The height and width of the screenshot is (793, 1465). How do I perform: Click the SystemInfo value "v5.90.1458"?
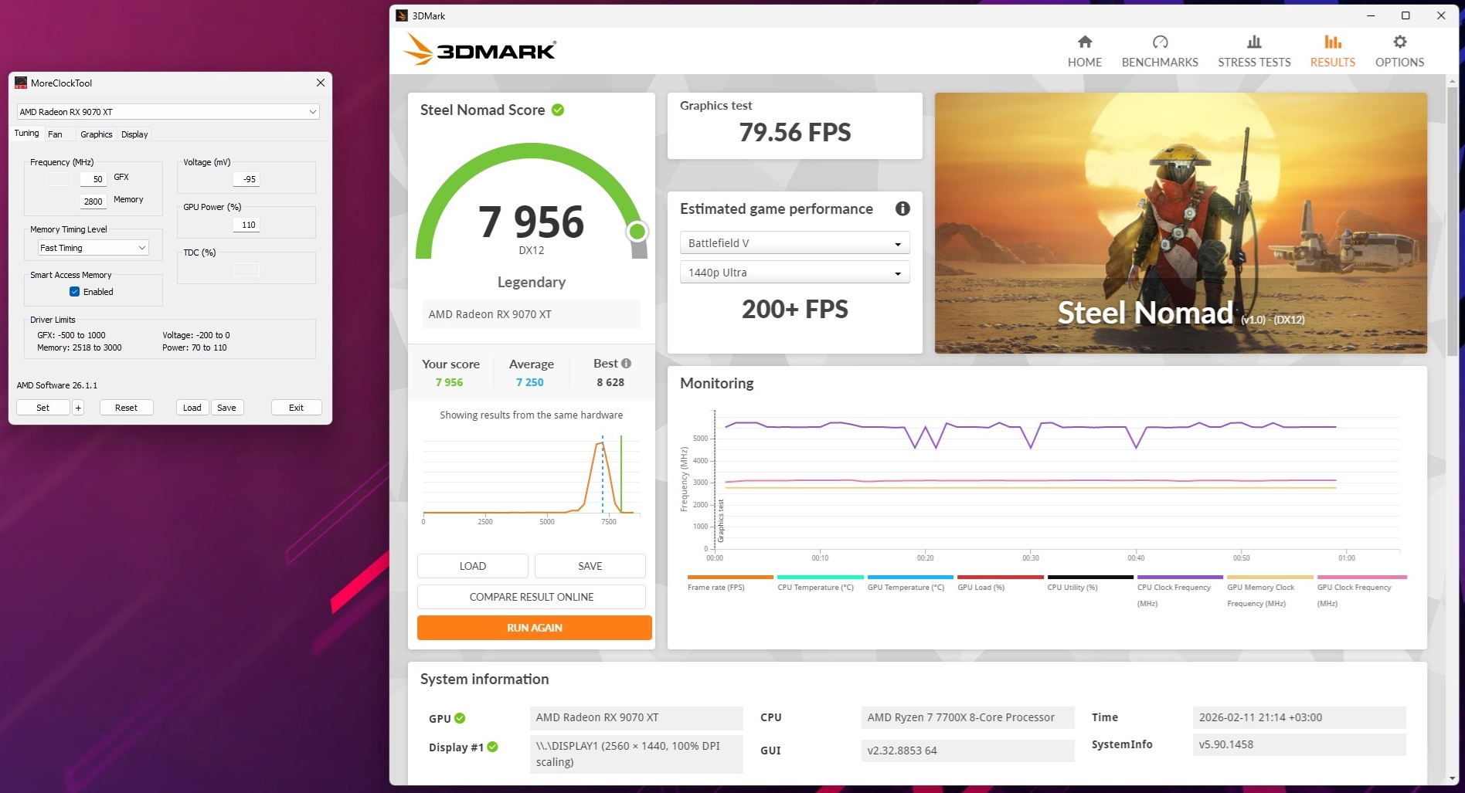[1226, 744]
